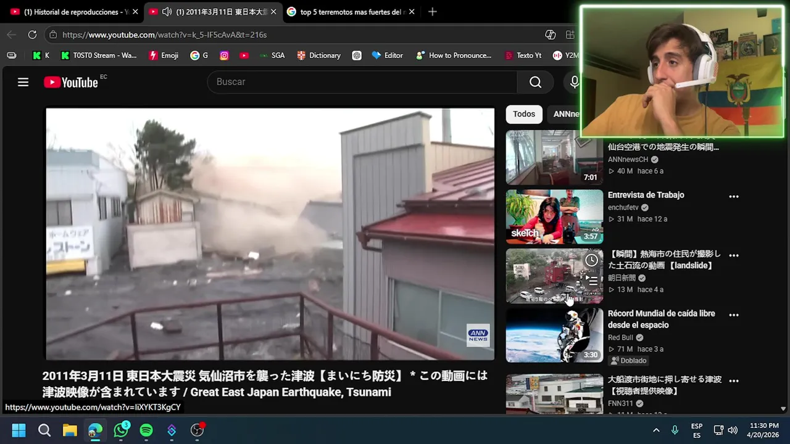Go to ANNnewsCH channel
This screenshot has height=444, width=790.
pos(628,159)
